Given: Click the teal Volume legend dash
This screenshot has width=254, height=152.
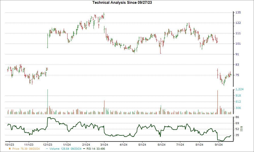Looking at the screenshot, I should tap(47, 149).
